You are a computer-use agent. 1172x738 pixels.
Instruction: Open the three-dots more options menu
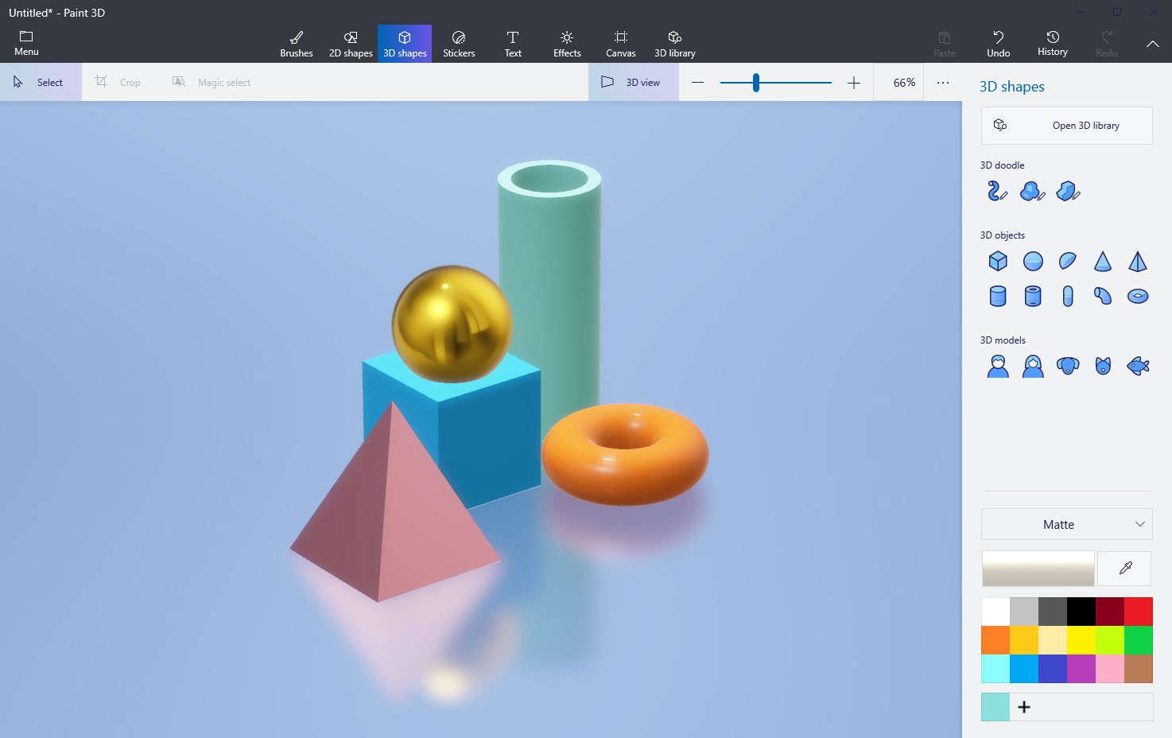pyautogui.click(x=942, y=82)
